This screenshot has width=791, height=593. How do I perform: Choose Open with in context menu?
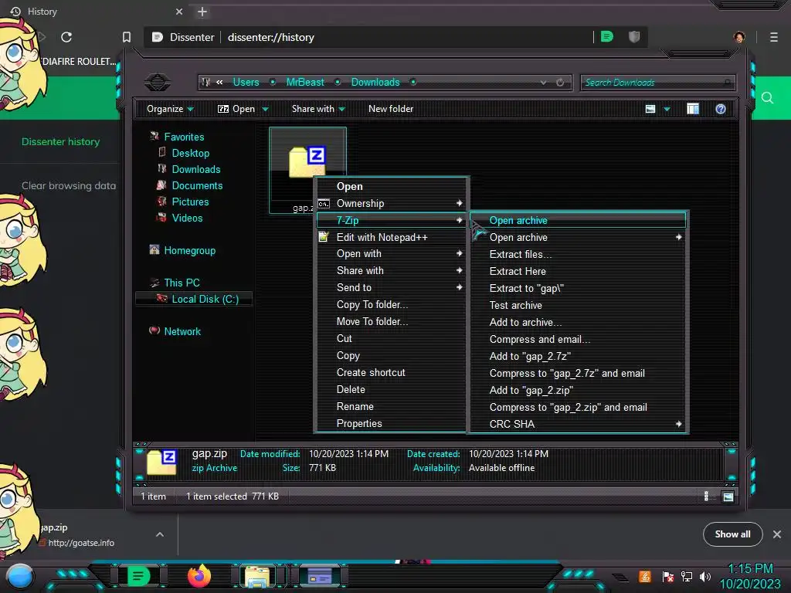[392, 253]
